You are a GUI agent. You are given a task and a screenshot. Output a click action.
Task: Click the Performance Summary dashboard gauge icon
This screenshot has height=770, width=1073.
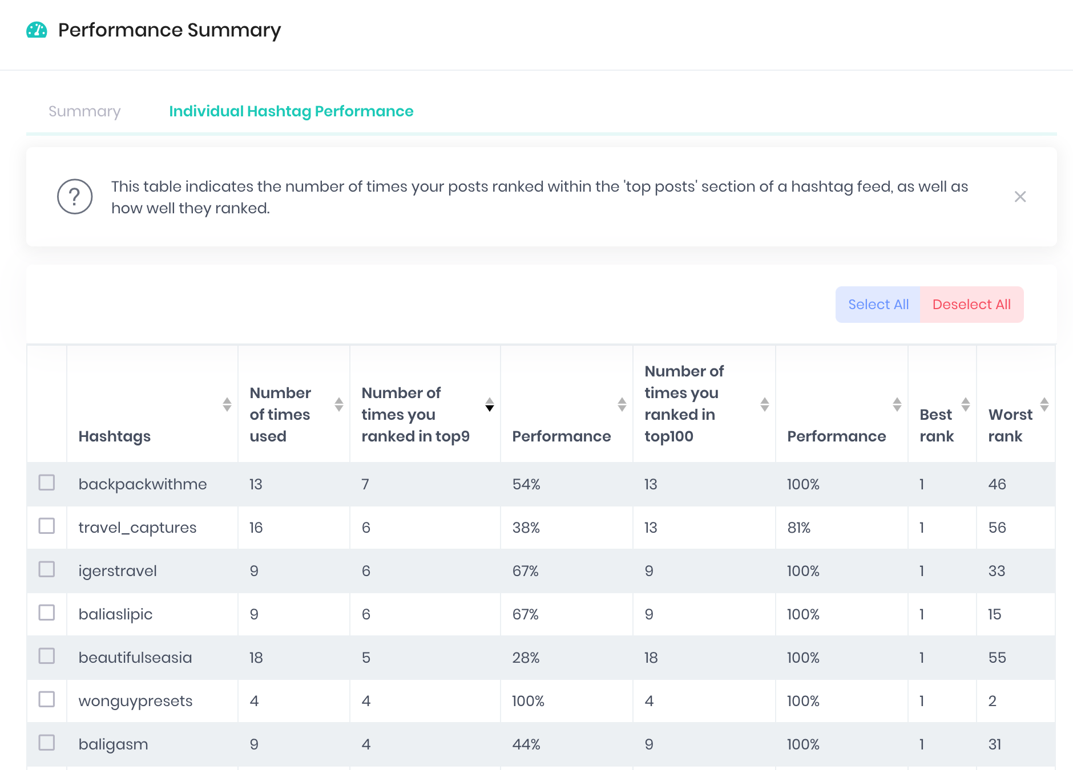click(37, 30)
